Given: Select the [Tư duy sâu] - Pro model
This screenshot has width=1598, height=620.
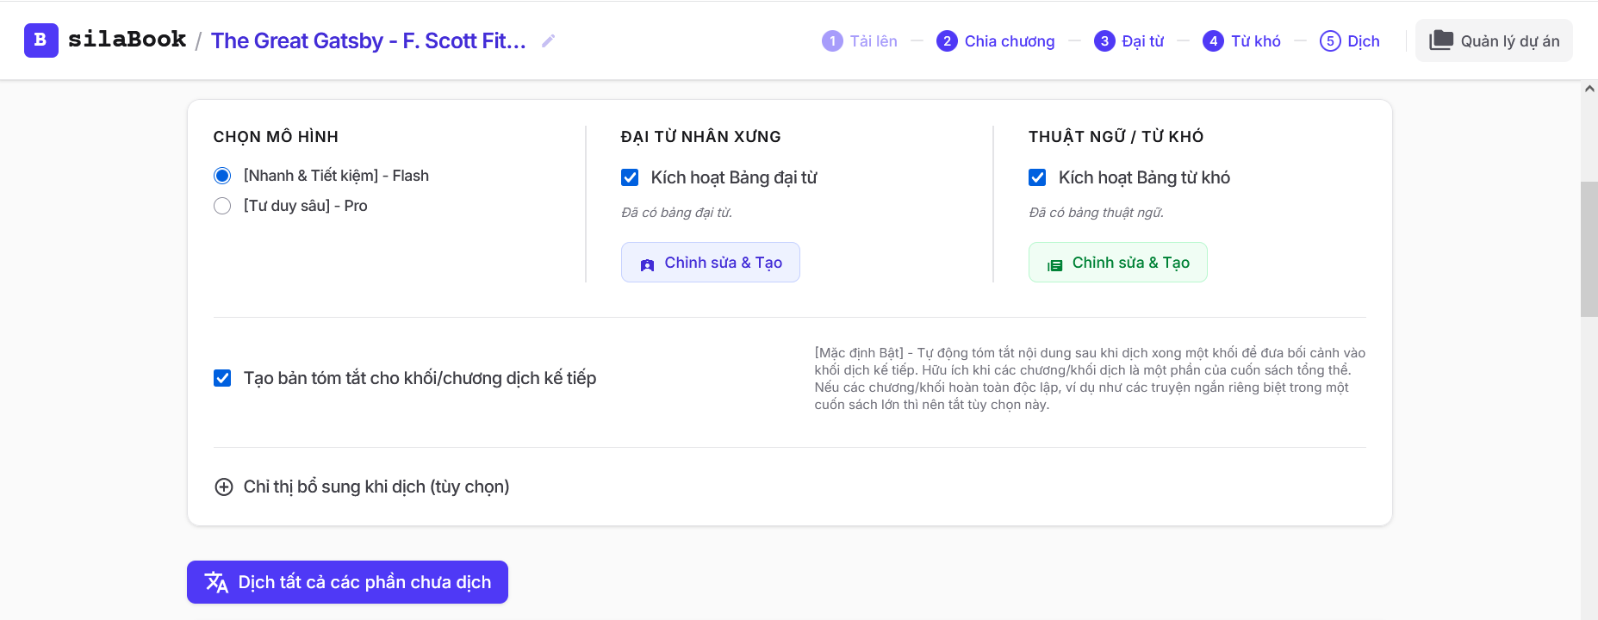Looking at the screenshot, I should pos(222,206).
